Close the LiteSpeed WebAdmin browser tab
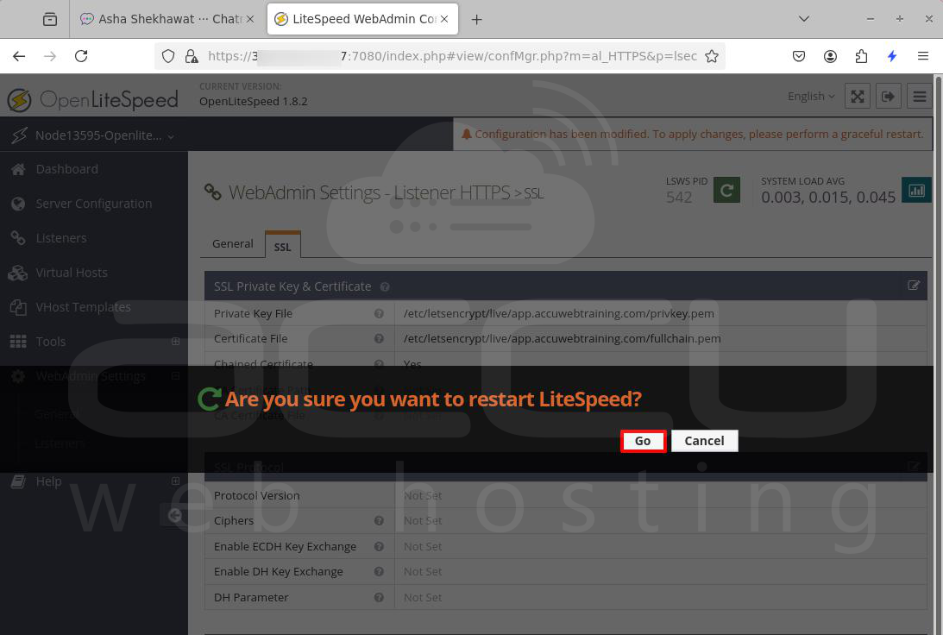This screenshot has width=943, height=635. (444, 19)
